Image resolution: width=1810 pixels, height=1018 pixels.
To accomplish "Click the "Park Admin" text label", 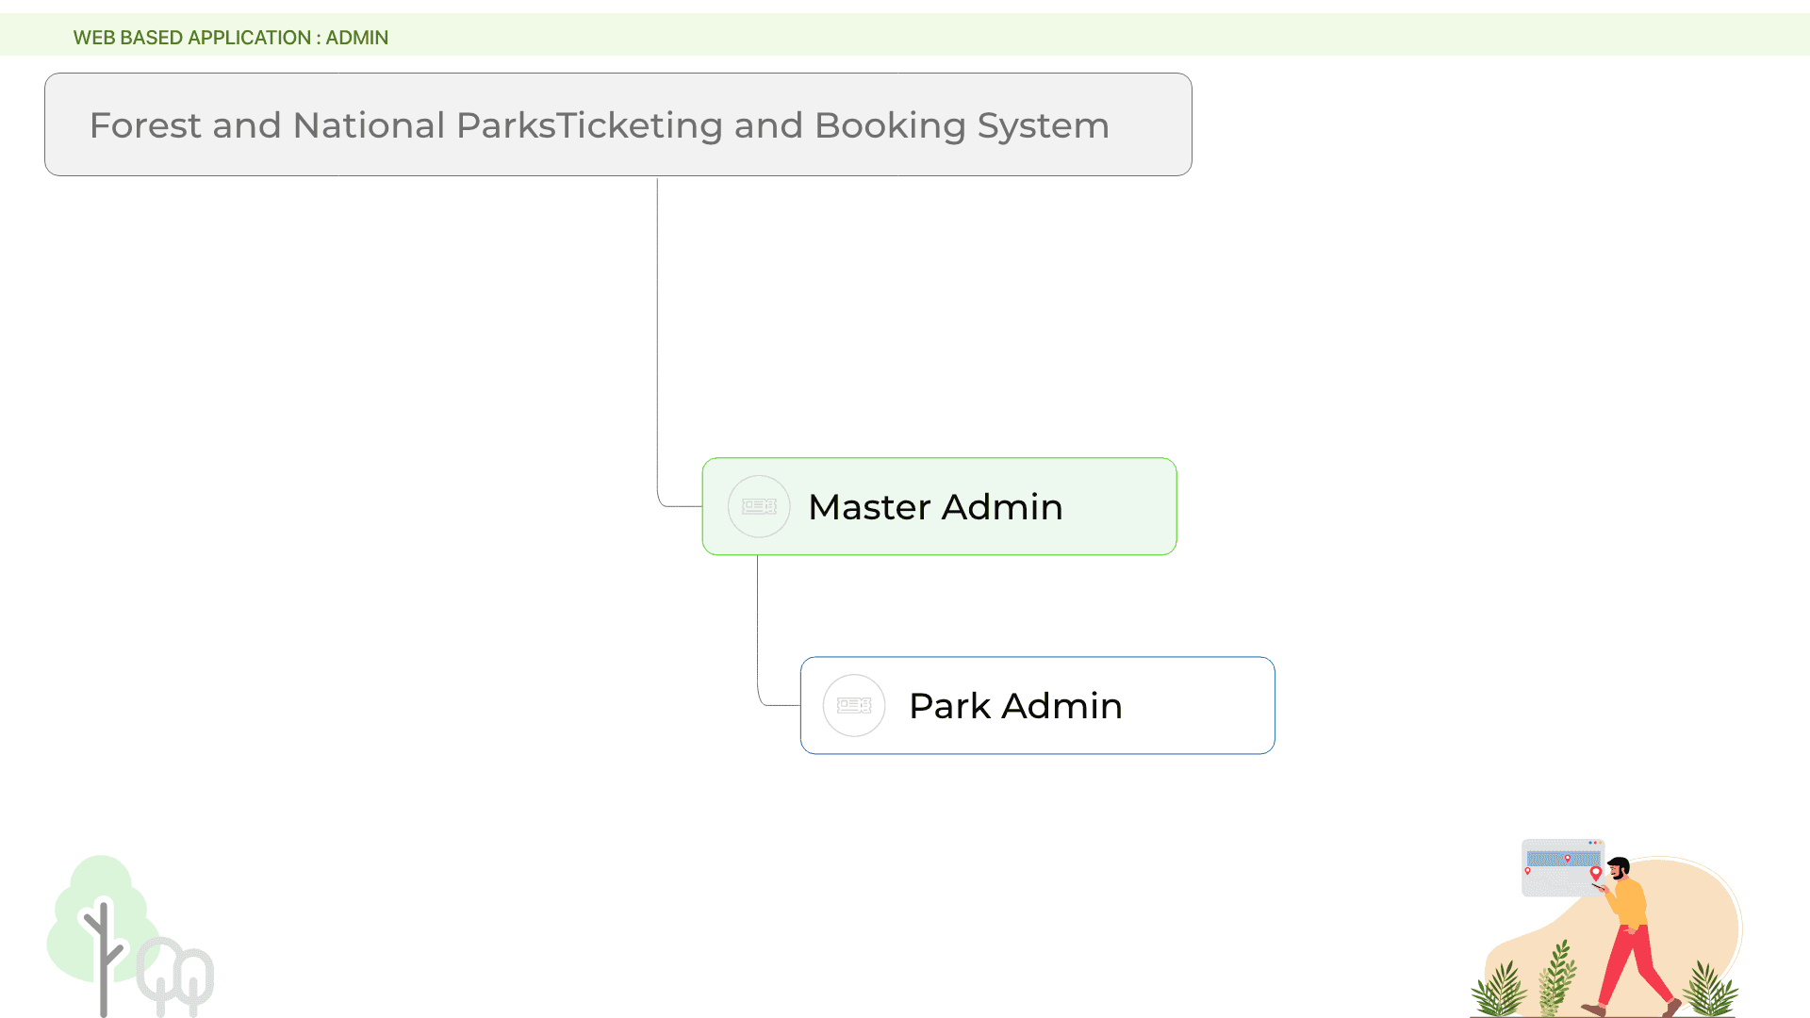I will click(1015, 706).
